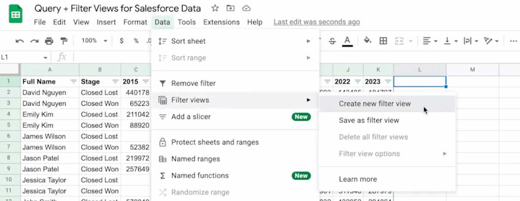Choose Add a slicer
Image resolution: width=520 pixels, height=201 pixels.
coord(235,117)
